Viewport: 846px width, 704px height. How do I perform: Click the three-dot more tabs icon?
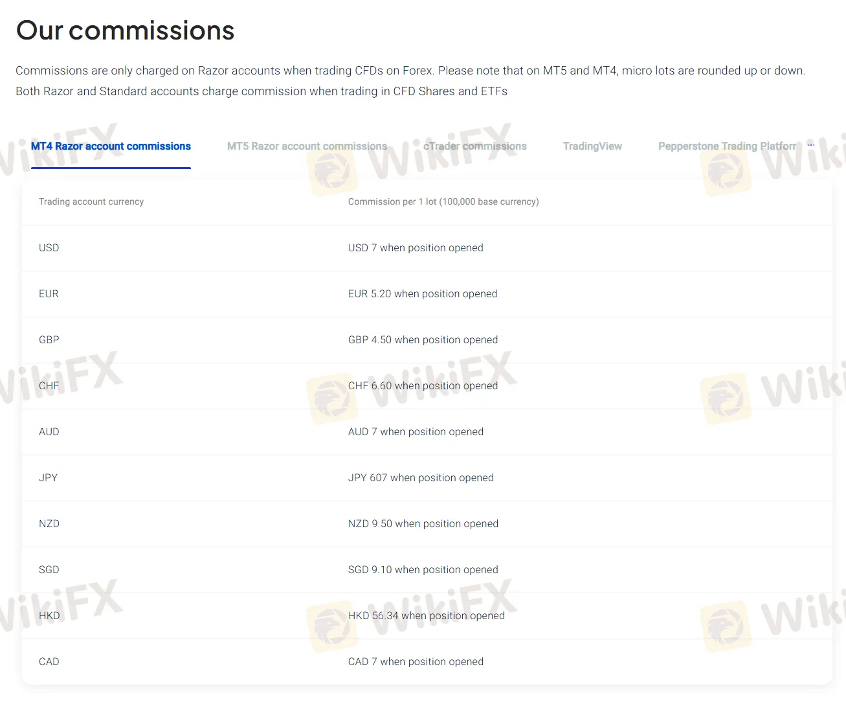coord(810,145)
